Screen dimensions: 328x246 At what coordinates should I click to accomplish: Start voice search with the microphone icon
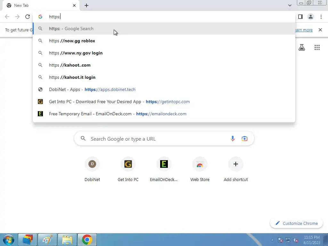click(233, 138)
